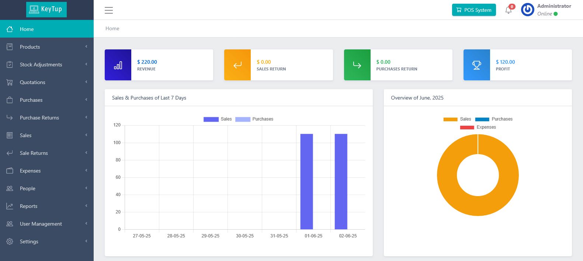
Task: Open the notifications bell icon
Action: [x=509, y=10]
